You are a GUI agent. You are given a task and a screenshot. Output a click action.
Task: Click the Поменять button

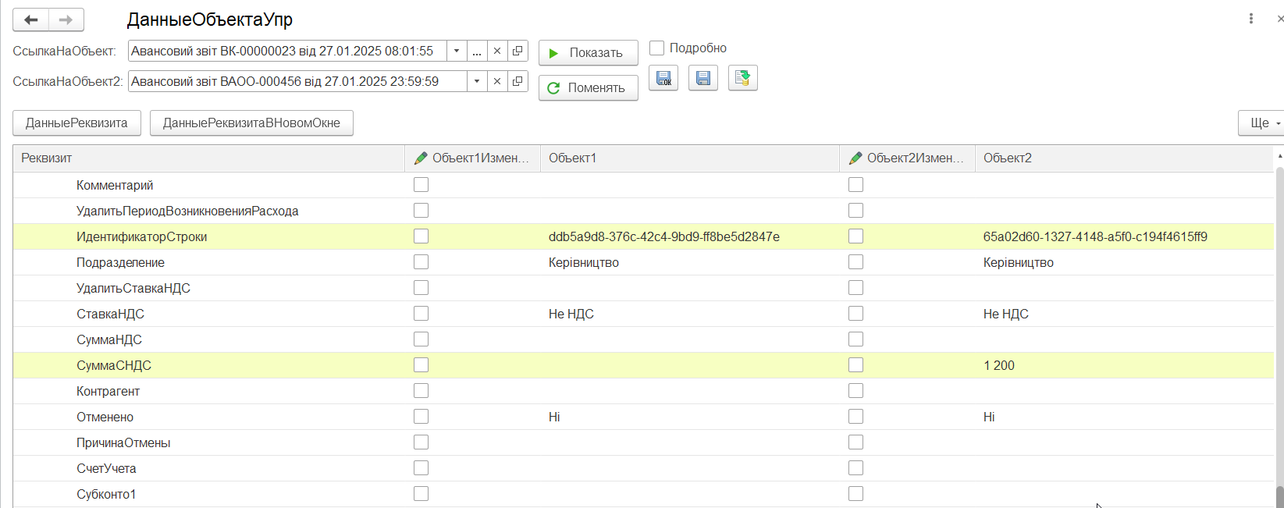tap(589, 88)
